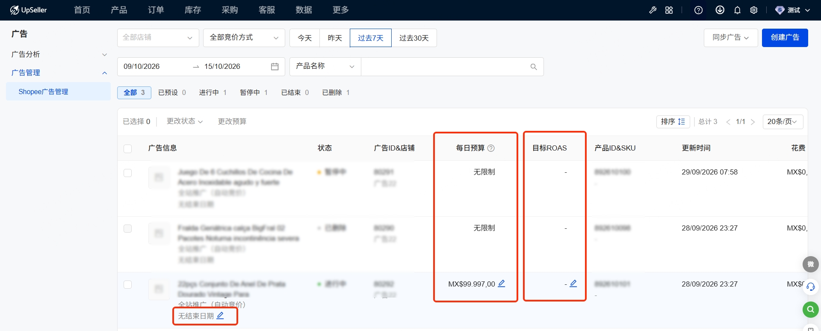
Task: Open the customer service top menu
Action: coord(267,10)
